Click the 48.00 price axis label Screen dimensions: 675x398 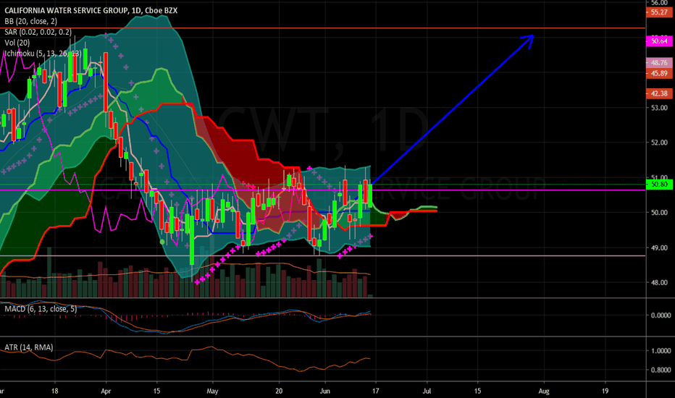659,283
